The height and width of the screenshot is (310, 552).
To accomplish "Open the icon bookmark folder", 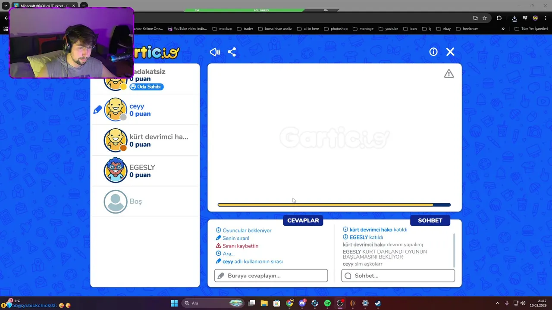I will pos(410,29).
